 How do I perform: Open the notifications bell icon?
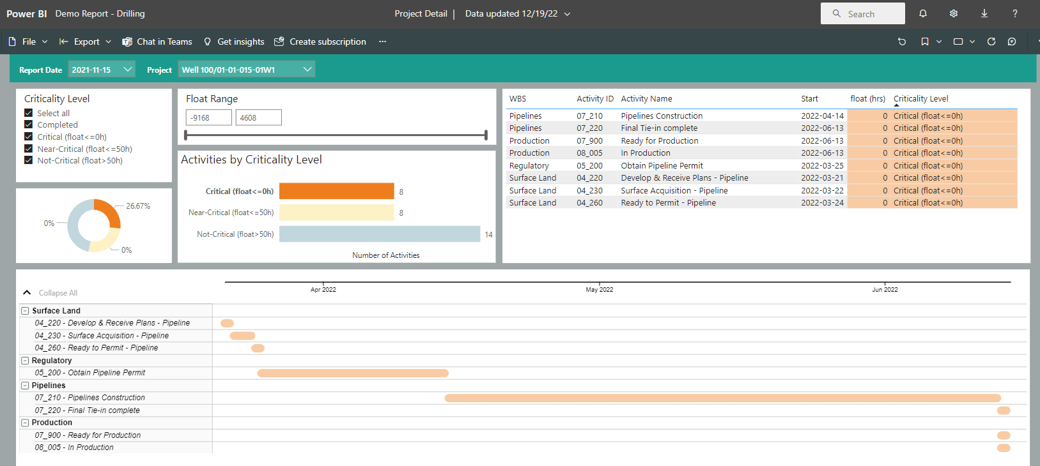[922, 13]
